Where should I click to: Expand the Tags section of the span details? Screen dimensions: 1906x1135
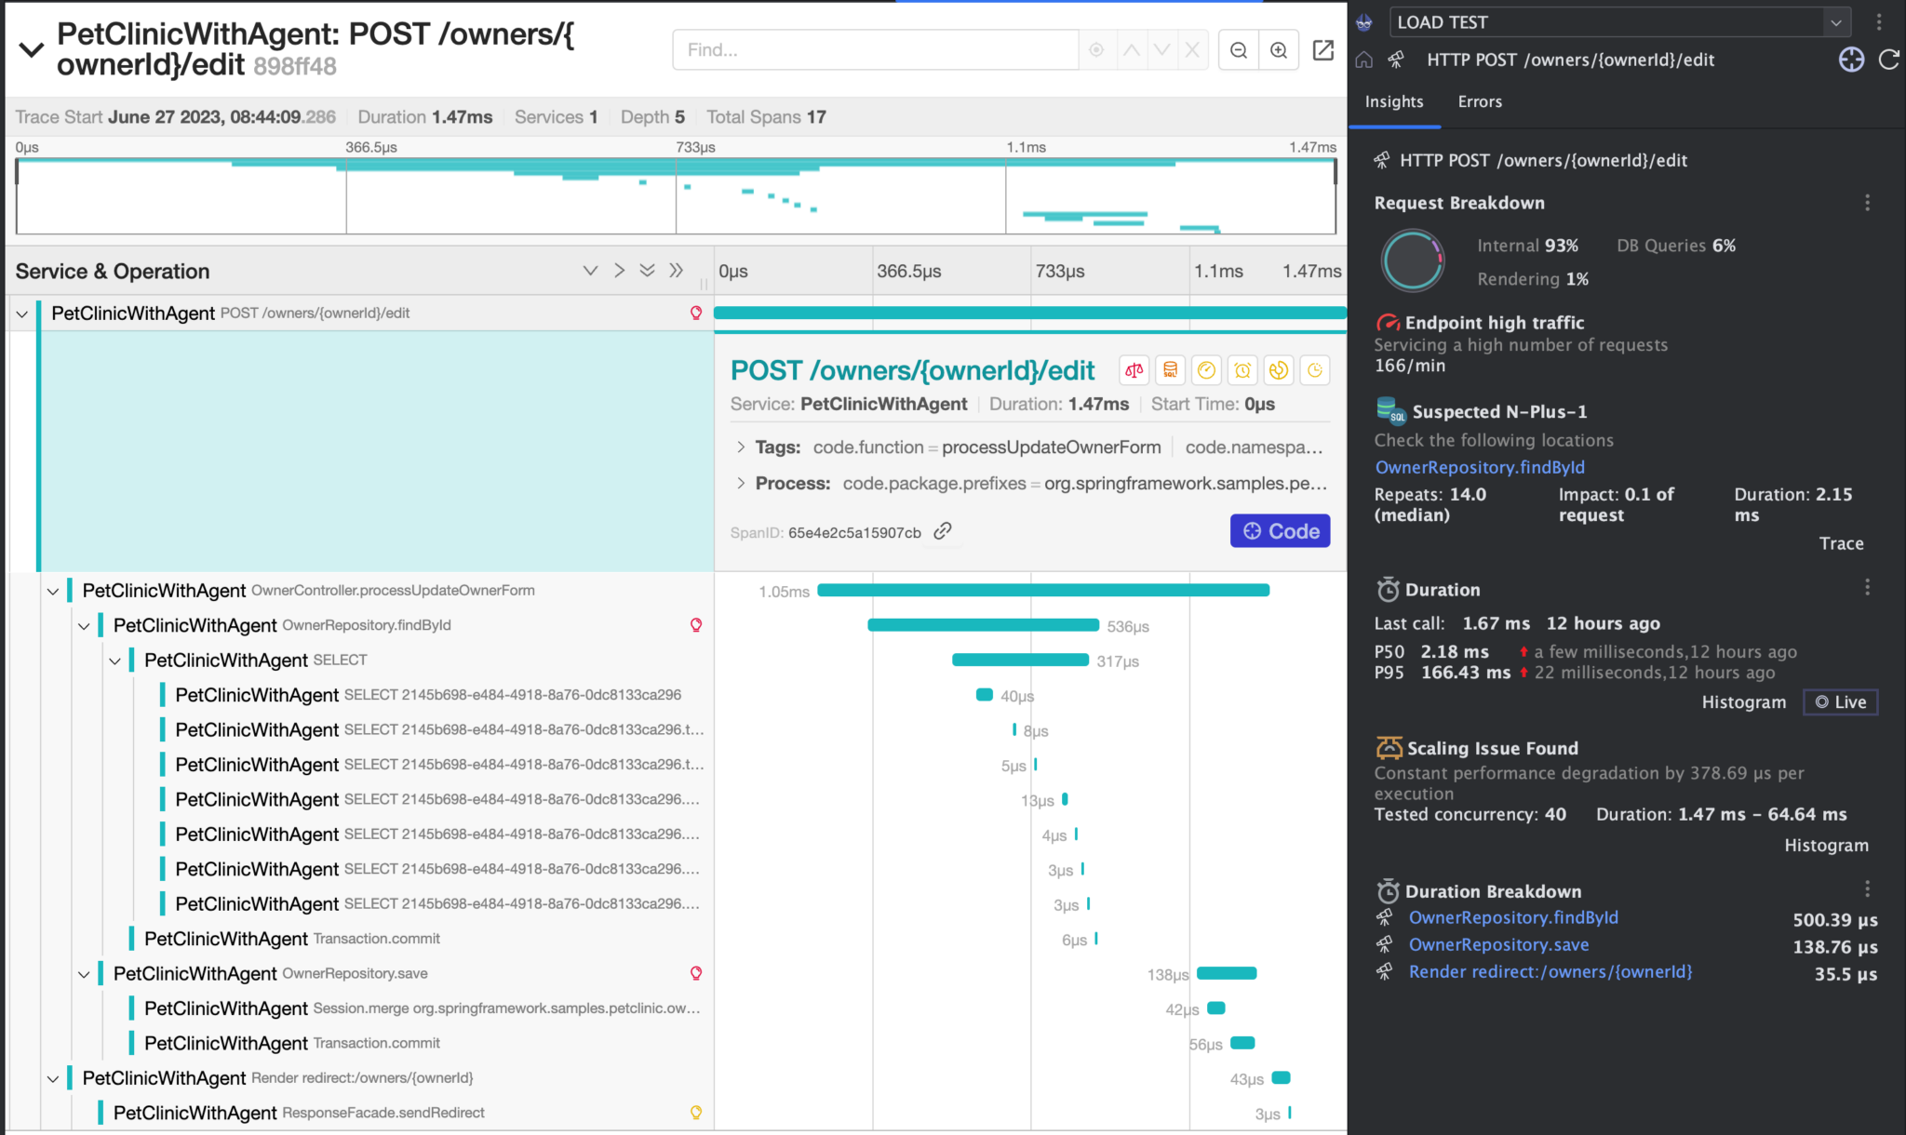(742, 447)
